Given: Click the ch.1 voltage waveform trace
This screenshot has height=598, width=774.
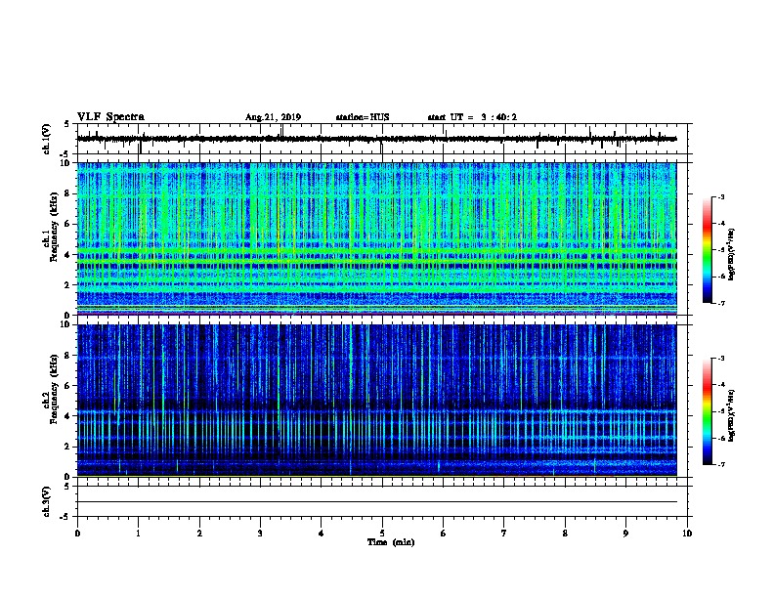Looking at the screenshot, I should tap(376, 139).
